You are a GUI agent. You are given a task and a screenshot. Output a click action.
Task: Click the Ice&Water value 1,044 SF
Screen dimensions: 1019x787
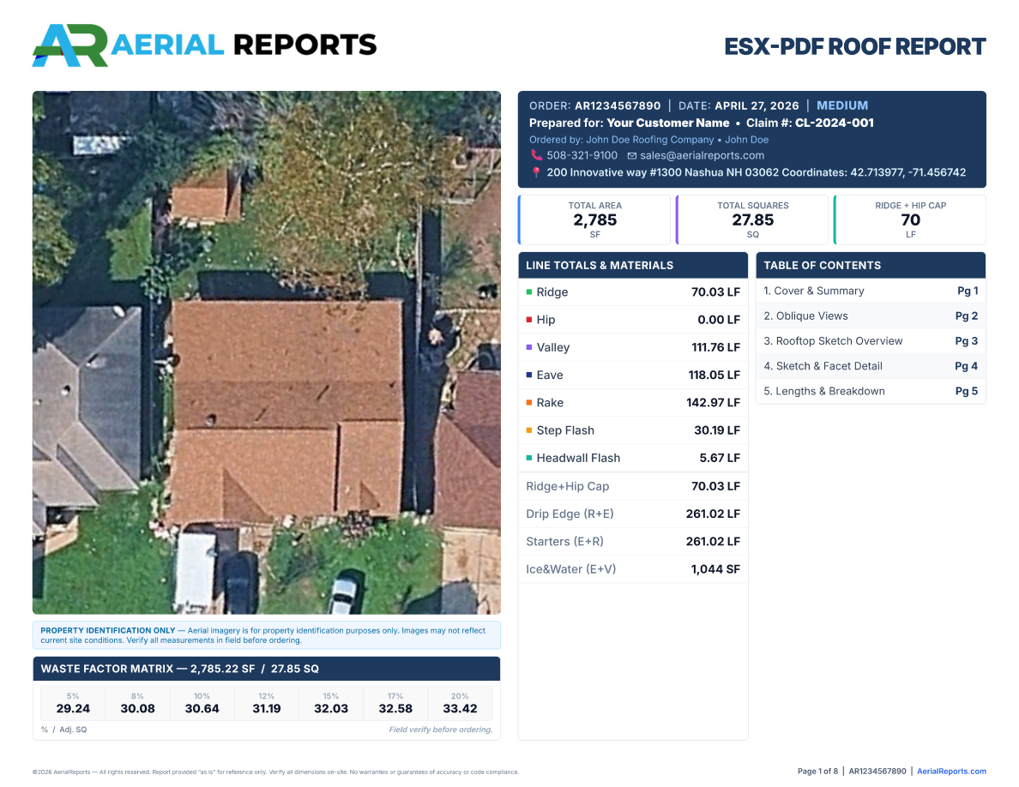[x=715, y=569]
